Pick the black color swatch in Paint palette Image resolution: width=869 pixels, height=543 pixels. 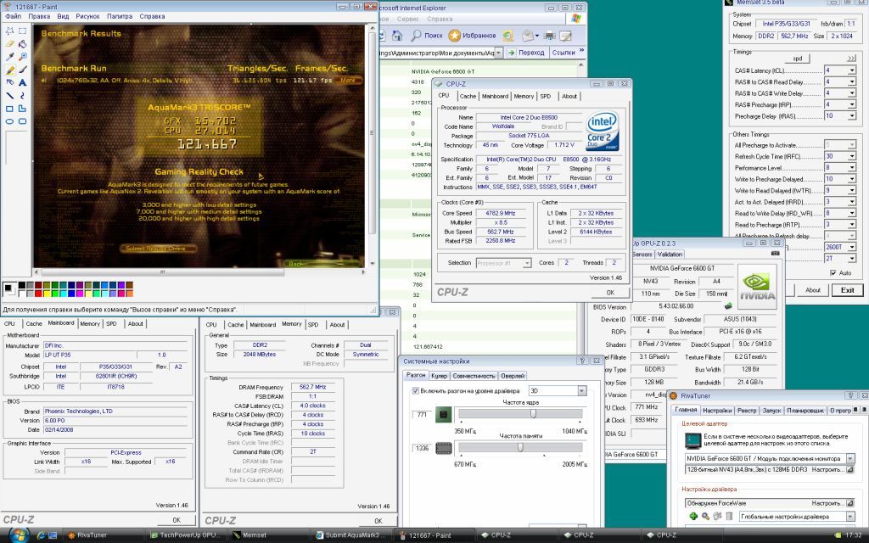click(21, 285)
